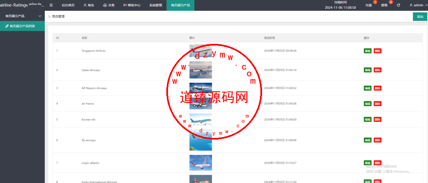Delete the fiji-airways row
This screenshot has width=428, height=183.
pyautogui.click(x=377, y=140)
